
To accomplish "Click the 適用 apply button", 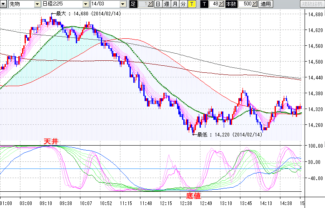I will coord(265,4).
